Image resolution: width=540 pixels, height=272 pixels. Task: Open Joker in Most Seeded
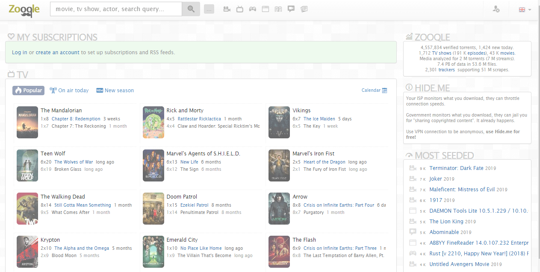(x=436, y=179)
